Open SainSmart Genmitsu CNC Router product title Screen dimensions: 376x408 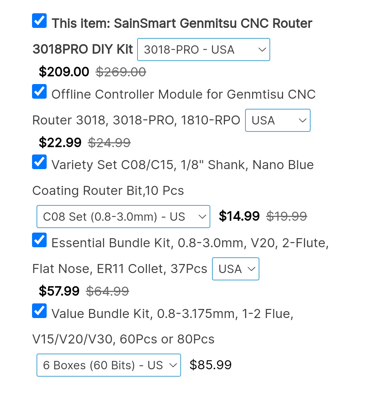[x=182, y=24]
